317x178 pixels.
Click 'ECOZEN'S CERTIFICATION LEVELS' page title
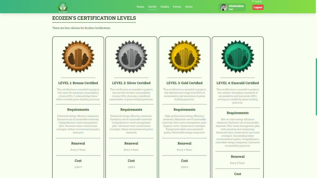(x=94, y=18)
